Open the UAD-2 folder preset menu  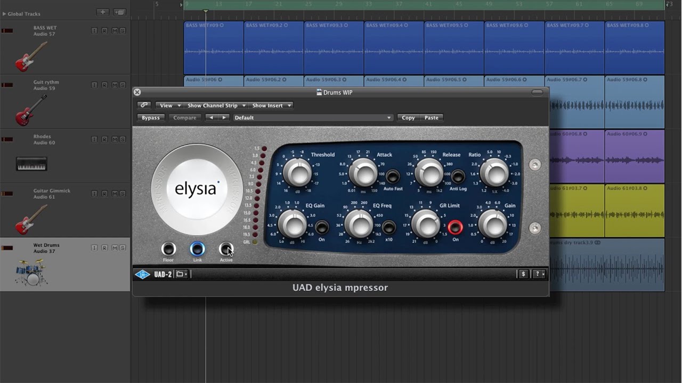[182, 274]
